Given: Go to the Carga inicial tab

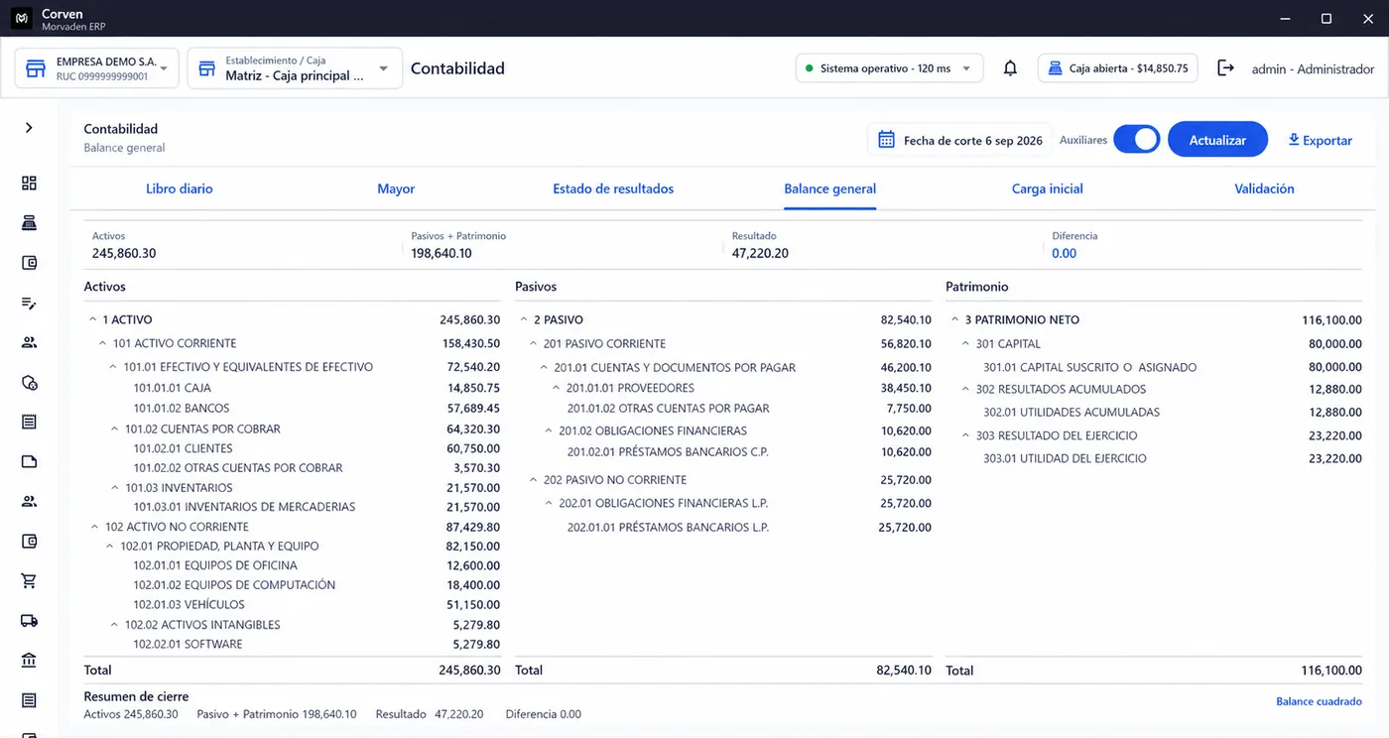Looking at the screenshot, I should (1048, 188).
